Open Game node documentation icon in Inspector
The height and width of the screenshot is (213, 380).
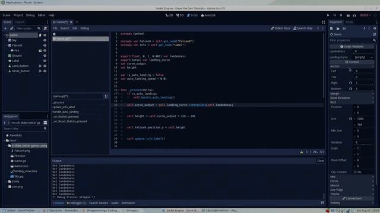tap(375, 34)
